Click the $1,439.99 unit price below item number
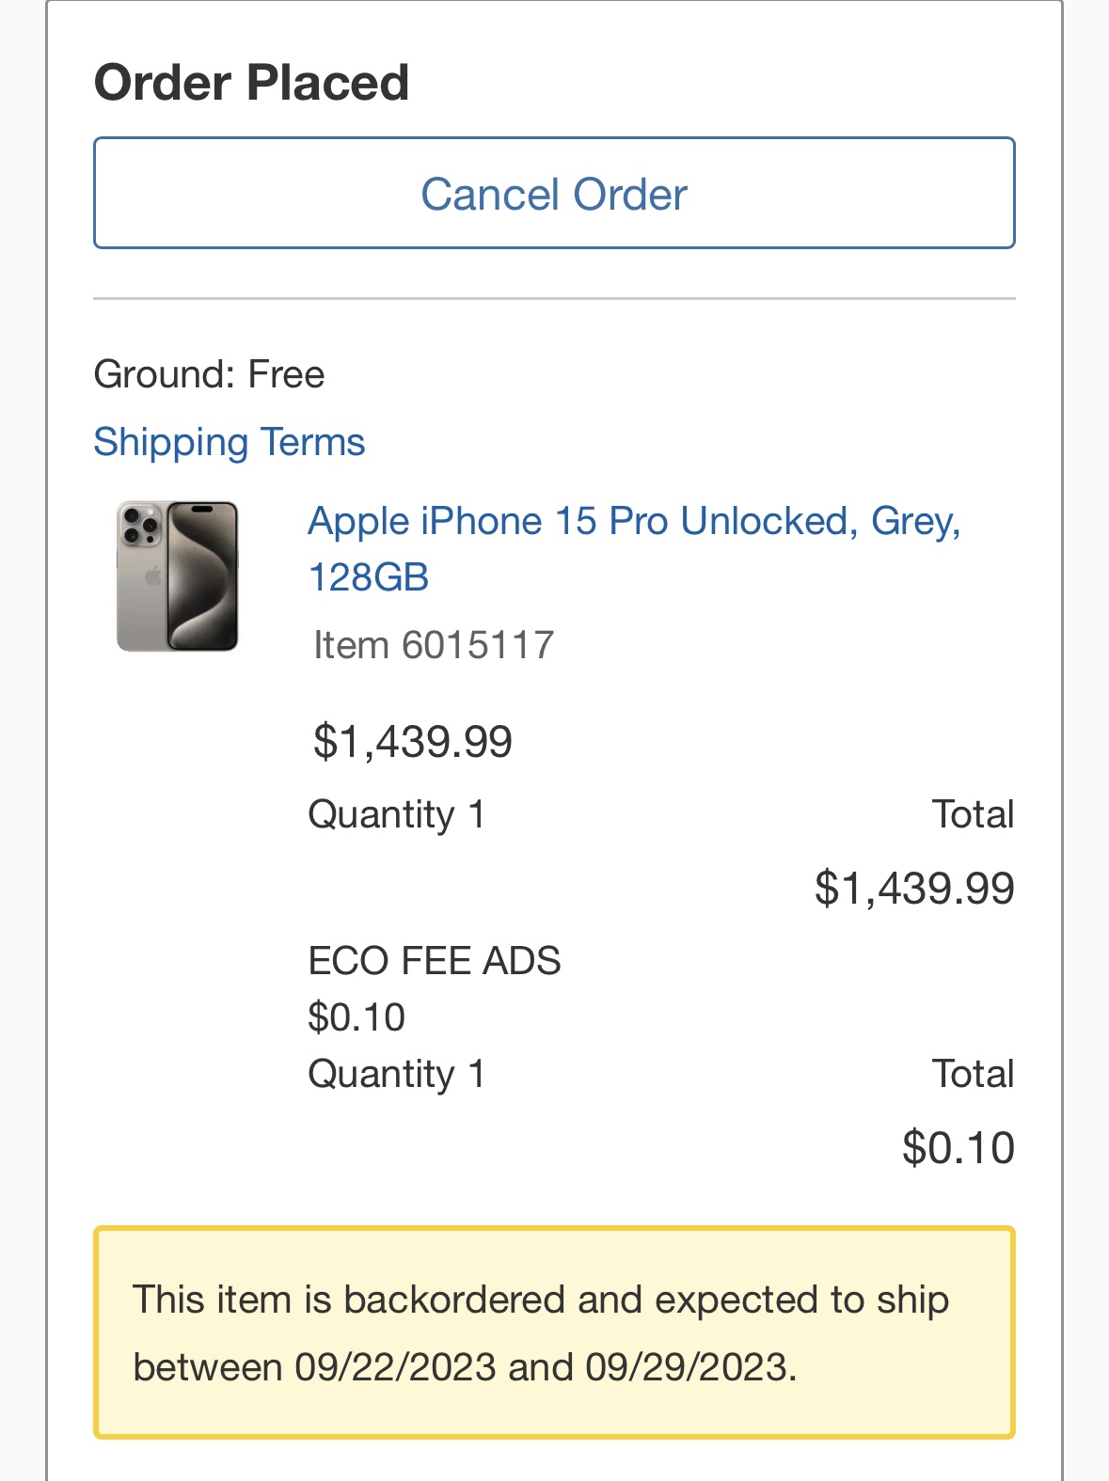Viewport: 1109px width, 1481px height. 412,741
